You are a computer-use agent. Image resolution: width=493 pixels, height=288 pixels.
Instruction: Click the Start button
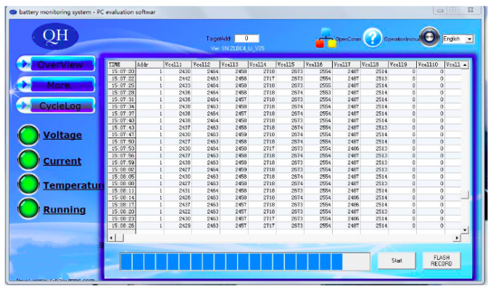click(x=397, y=261)
